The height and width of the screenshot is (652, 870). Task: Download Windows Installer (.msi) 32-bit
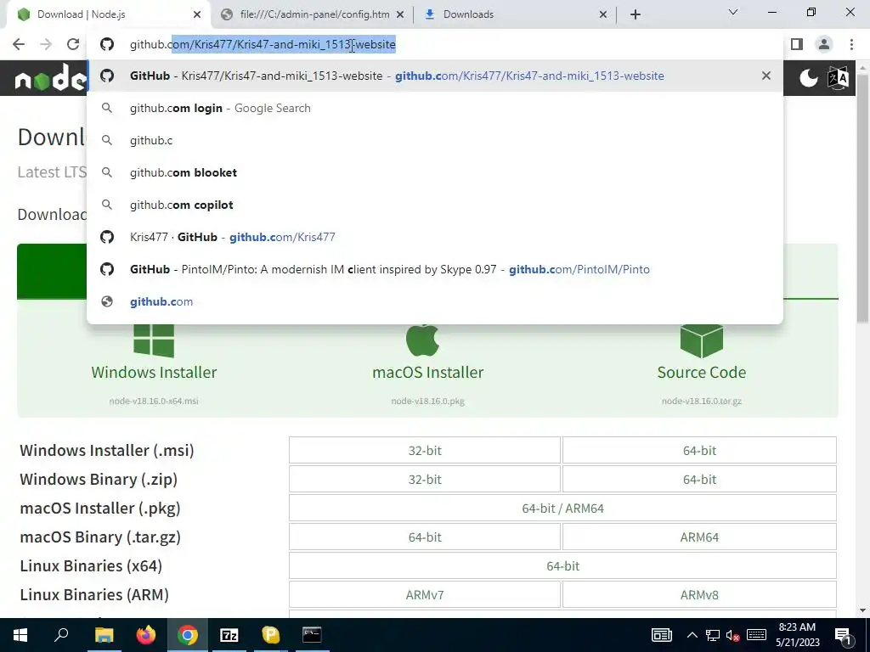pyautogui.click(x=425, y=450)
